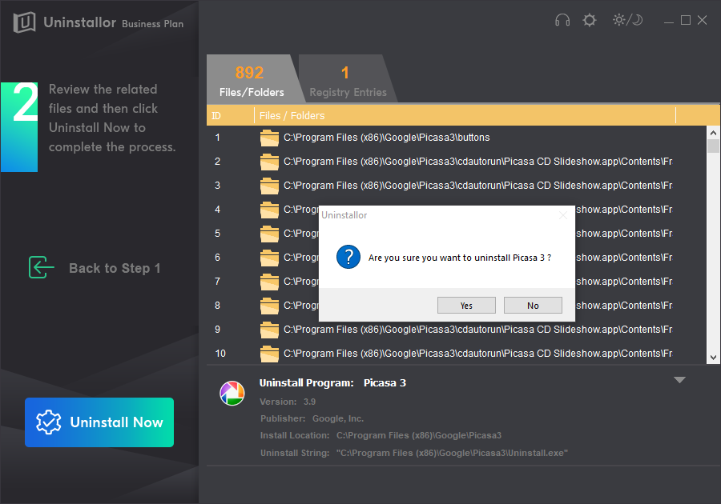This screenshot has width=721, height=504.
Task: Click folder icon in row 9
Action: (269, 330)
